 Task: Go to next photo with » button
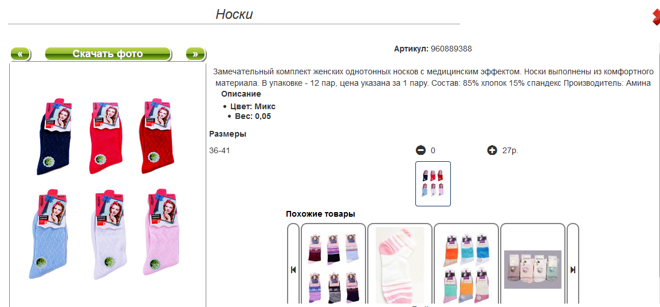[195, 54]
